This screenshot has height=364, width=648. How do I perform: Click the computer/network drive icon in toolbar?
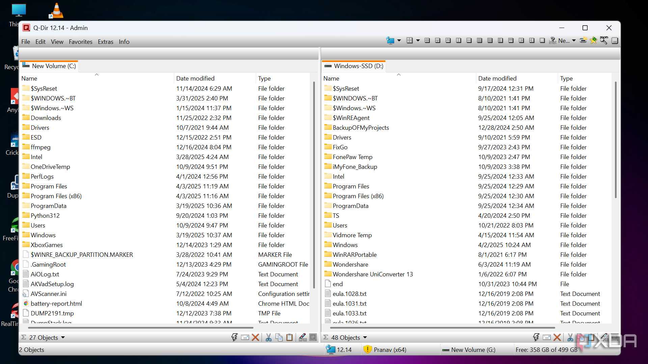390,40
